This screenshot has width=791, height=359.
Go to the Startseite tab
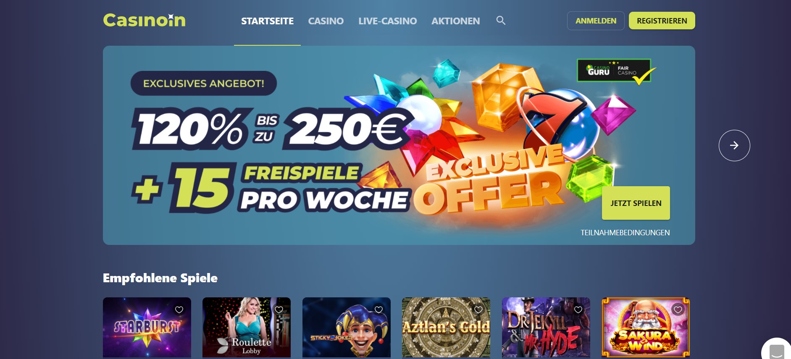point(267,21)
